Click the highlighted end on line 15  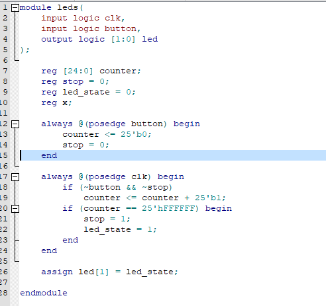tap(49, 155)
